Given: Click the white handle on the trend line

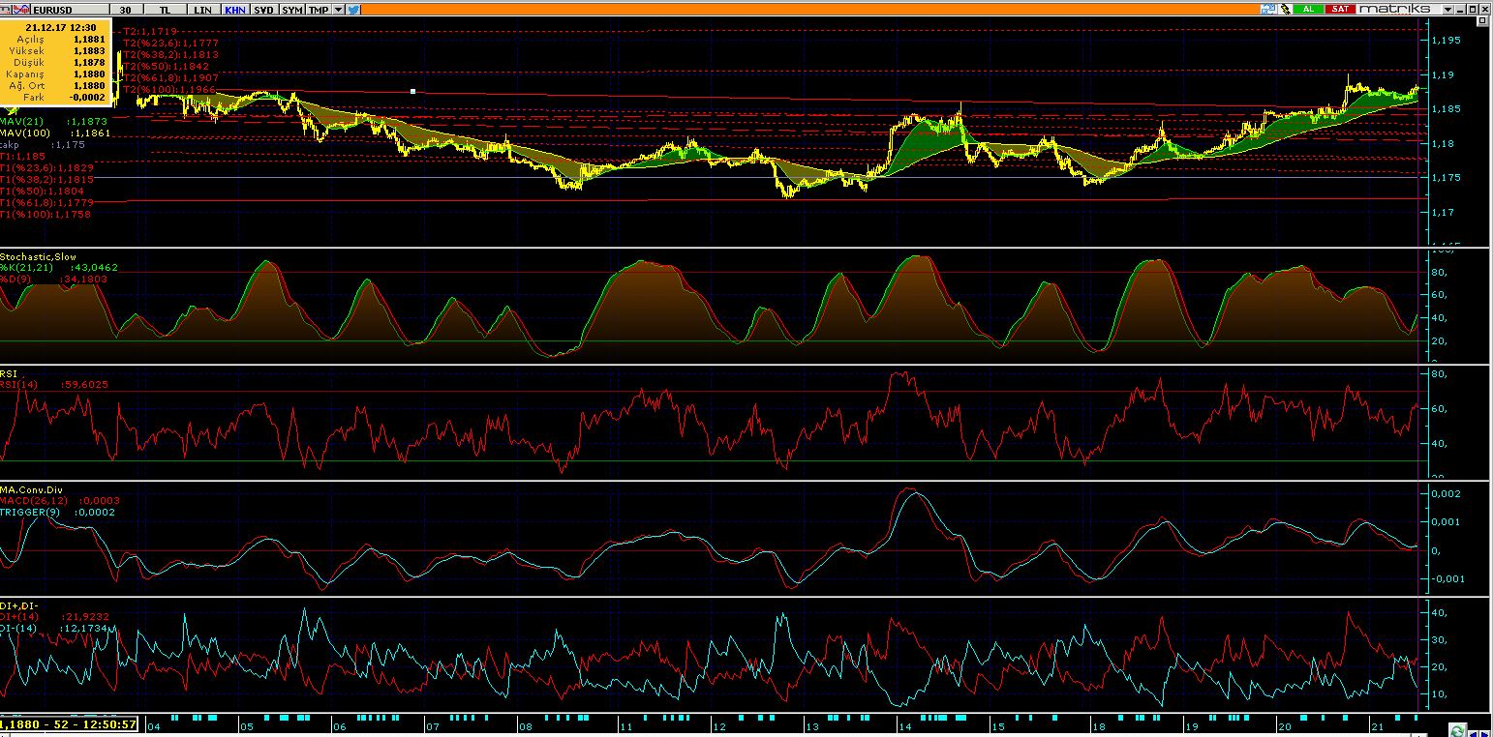Looking at the screenshot, I should [x=413, y=91].
